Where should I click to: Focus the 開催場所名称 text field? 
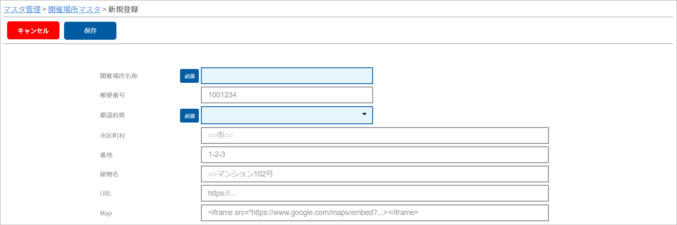(287, 76)
